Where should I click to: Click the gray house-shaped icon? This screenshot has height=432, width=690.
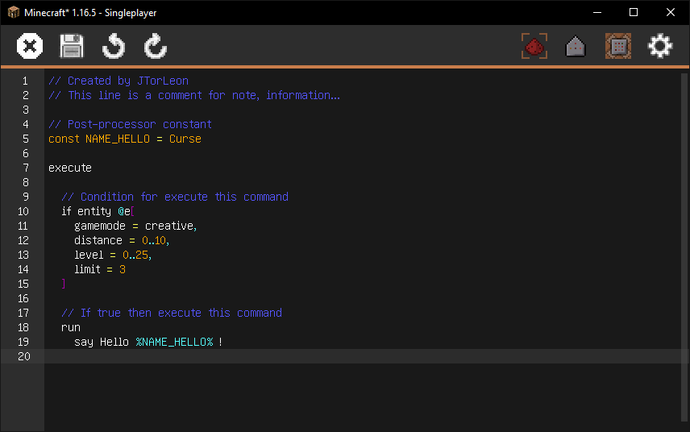[x=576, y=46]
